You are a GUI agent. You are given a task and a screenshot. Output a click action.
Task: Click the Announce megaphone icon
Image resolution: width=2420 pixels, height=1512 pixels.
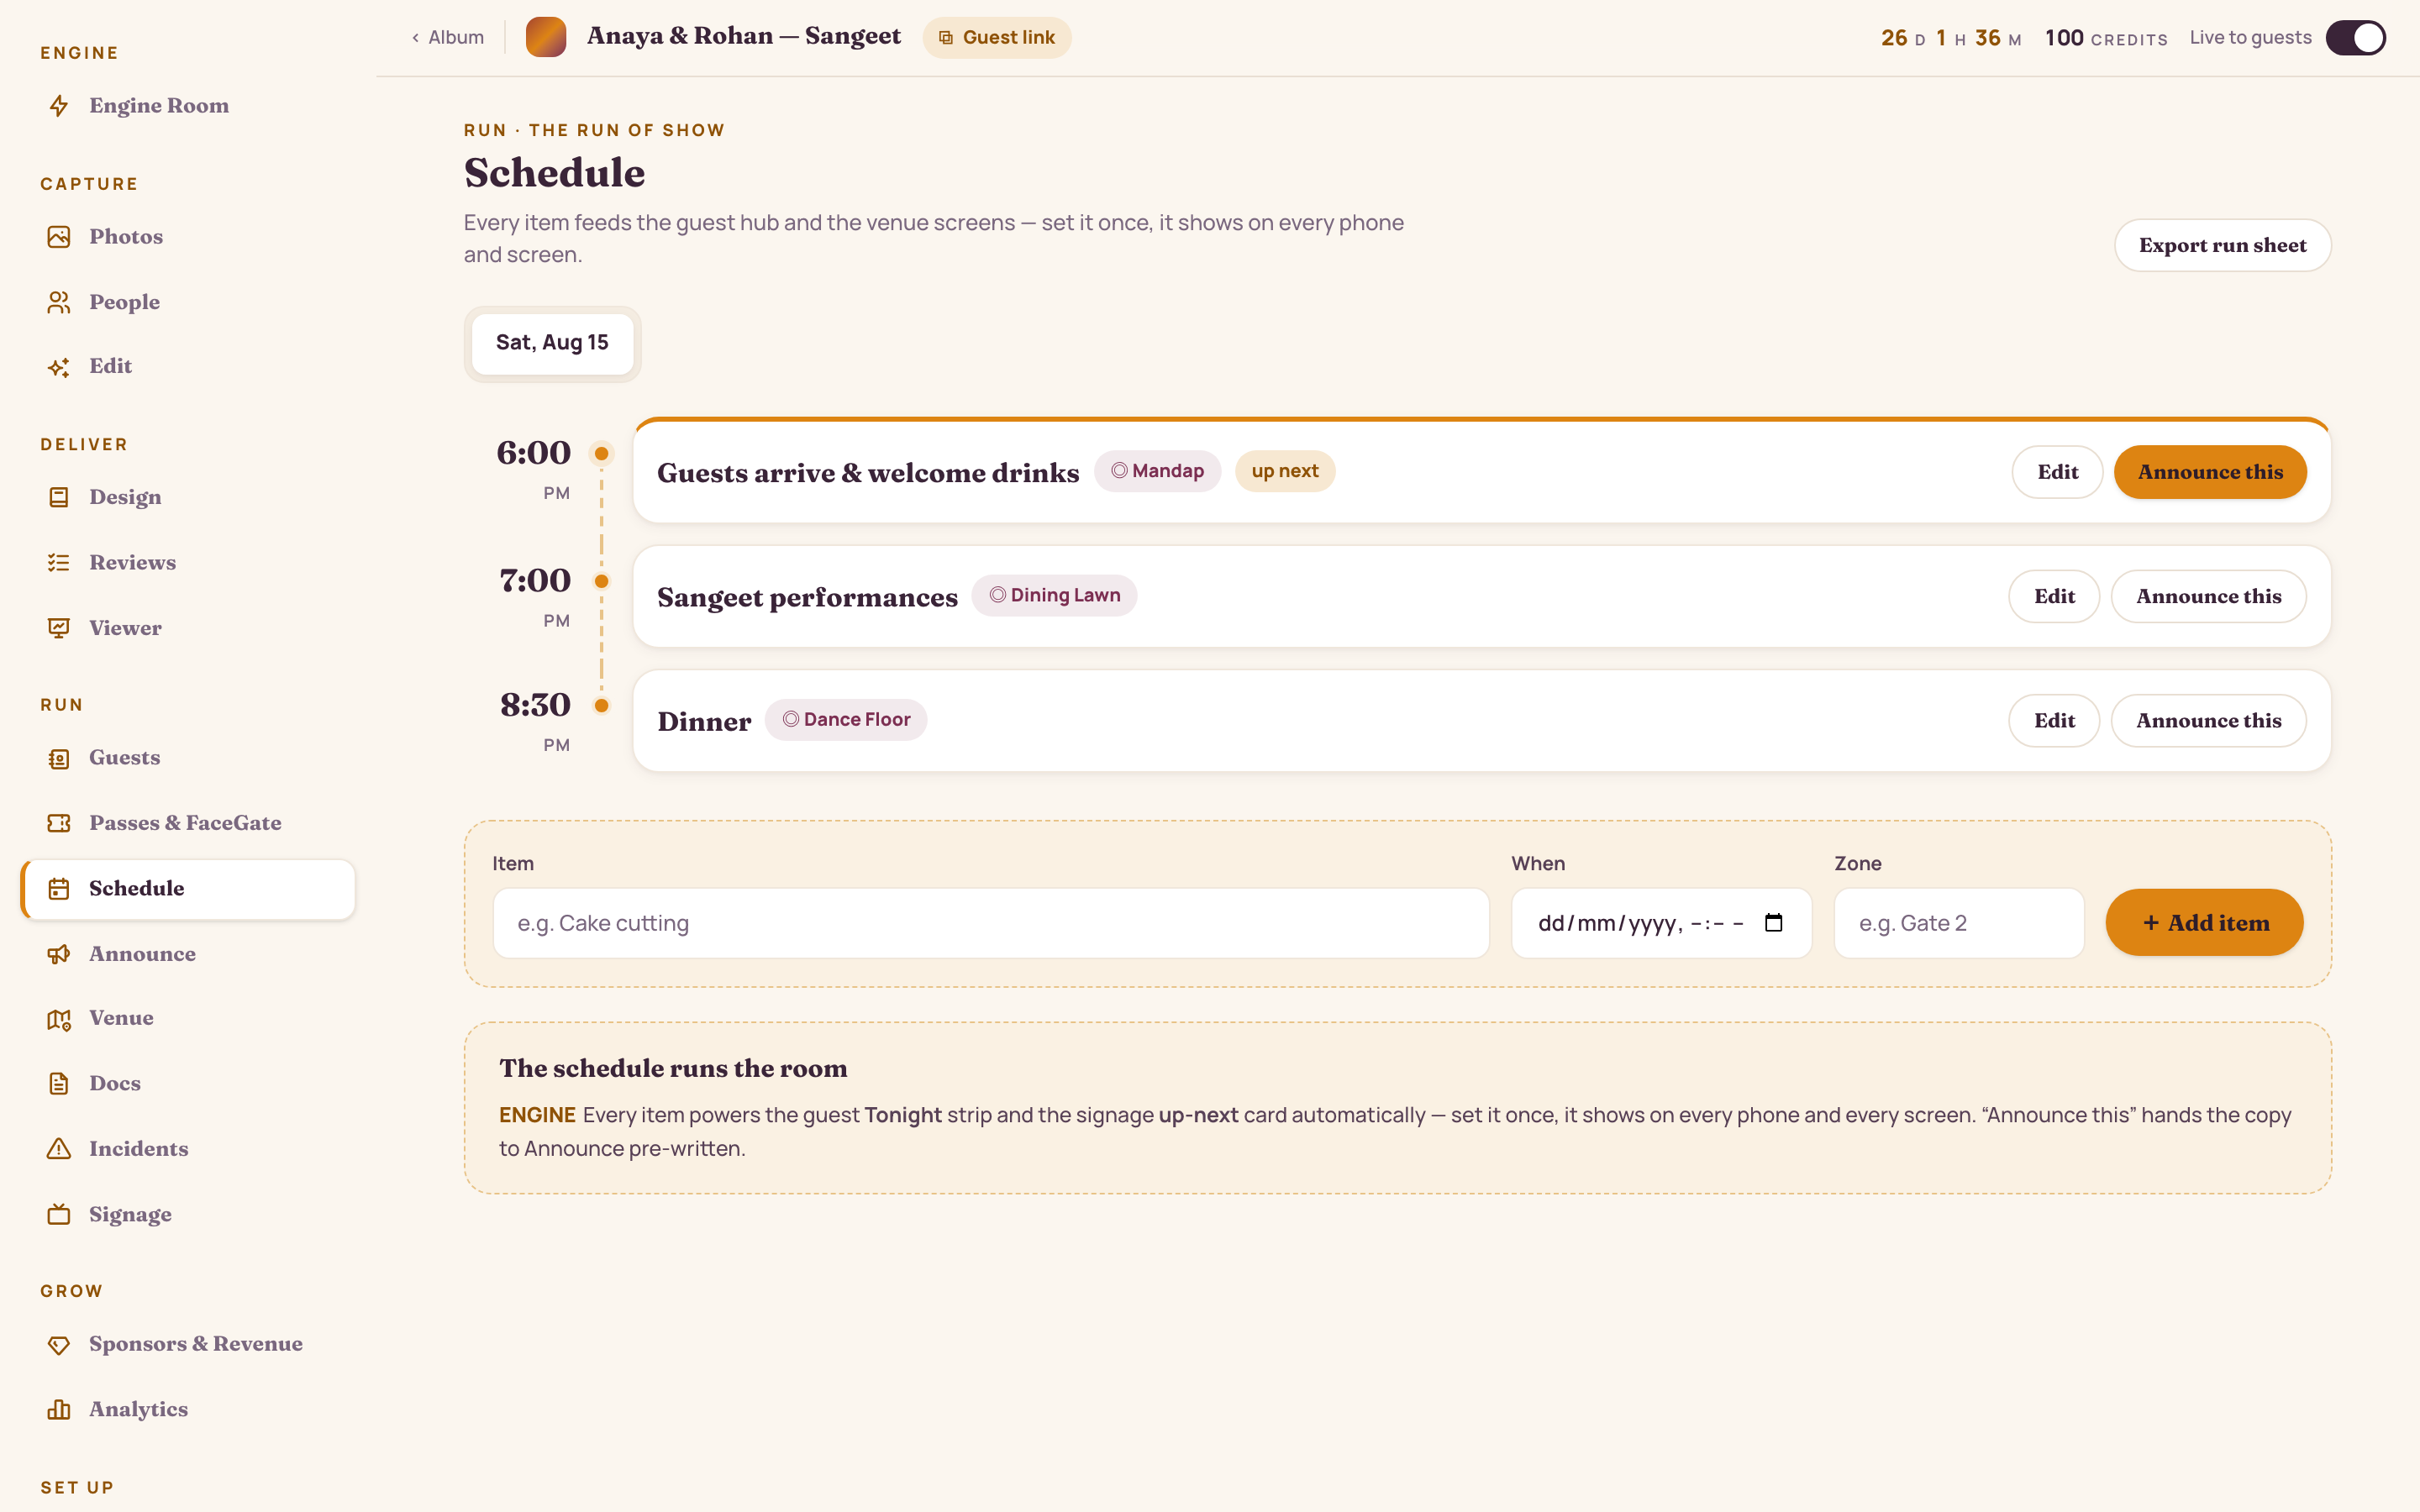click(59, 954)
